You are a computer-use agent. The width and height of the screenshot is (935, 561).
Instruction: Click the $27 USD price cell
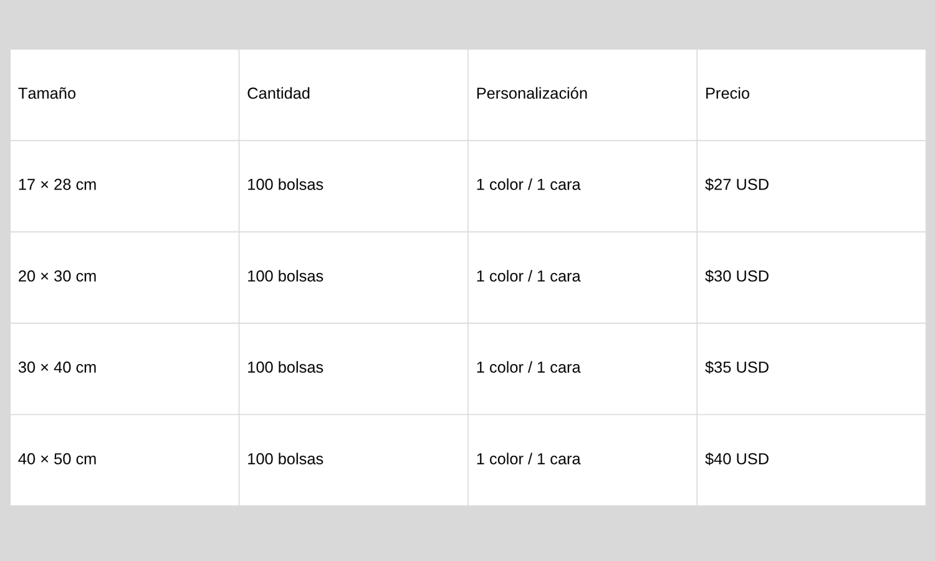click(x=811, y=186)
